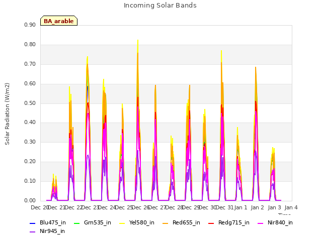The image size is (322, 241).
Task: Click the 0.50 y-axis tick label
Action: point(30,103)
